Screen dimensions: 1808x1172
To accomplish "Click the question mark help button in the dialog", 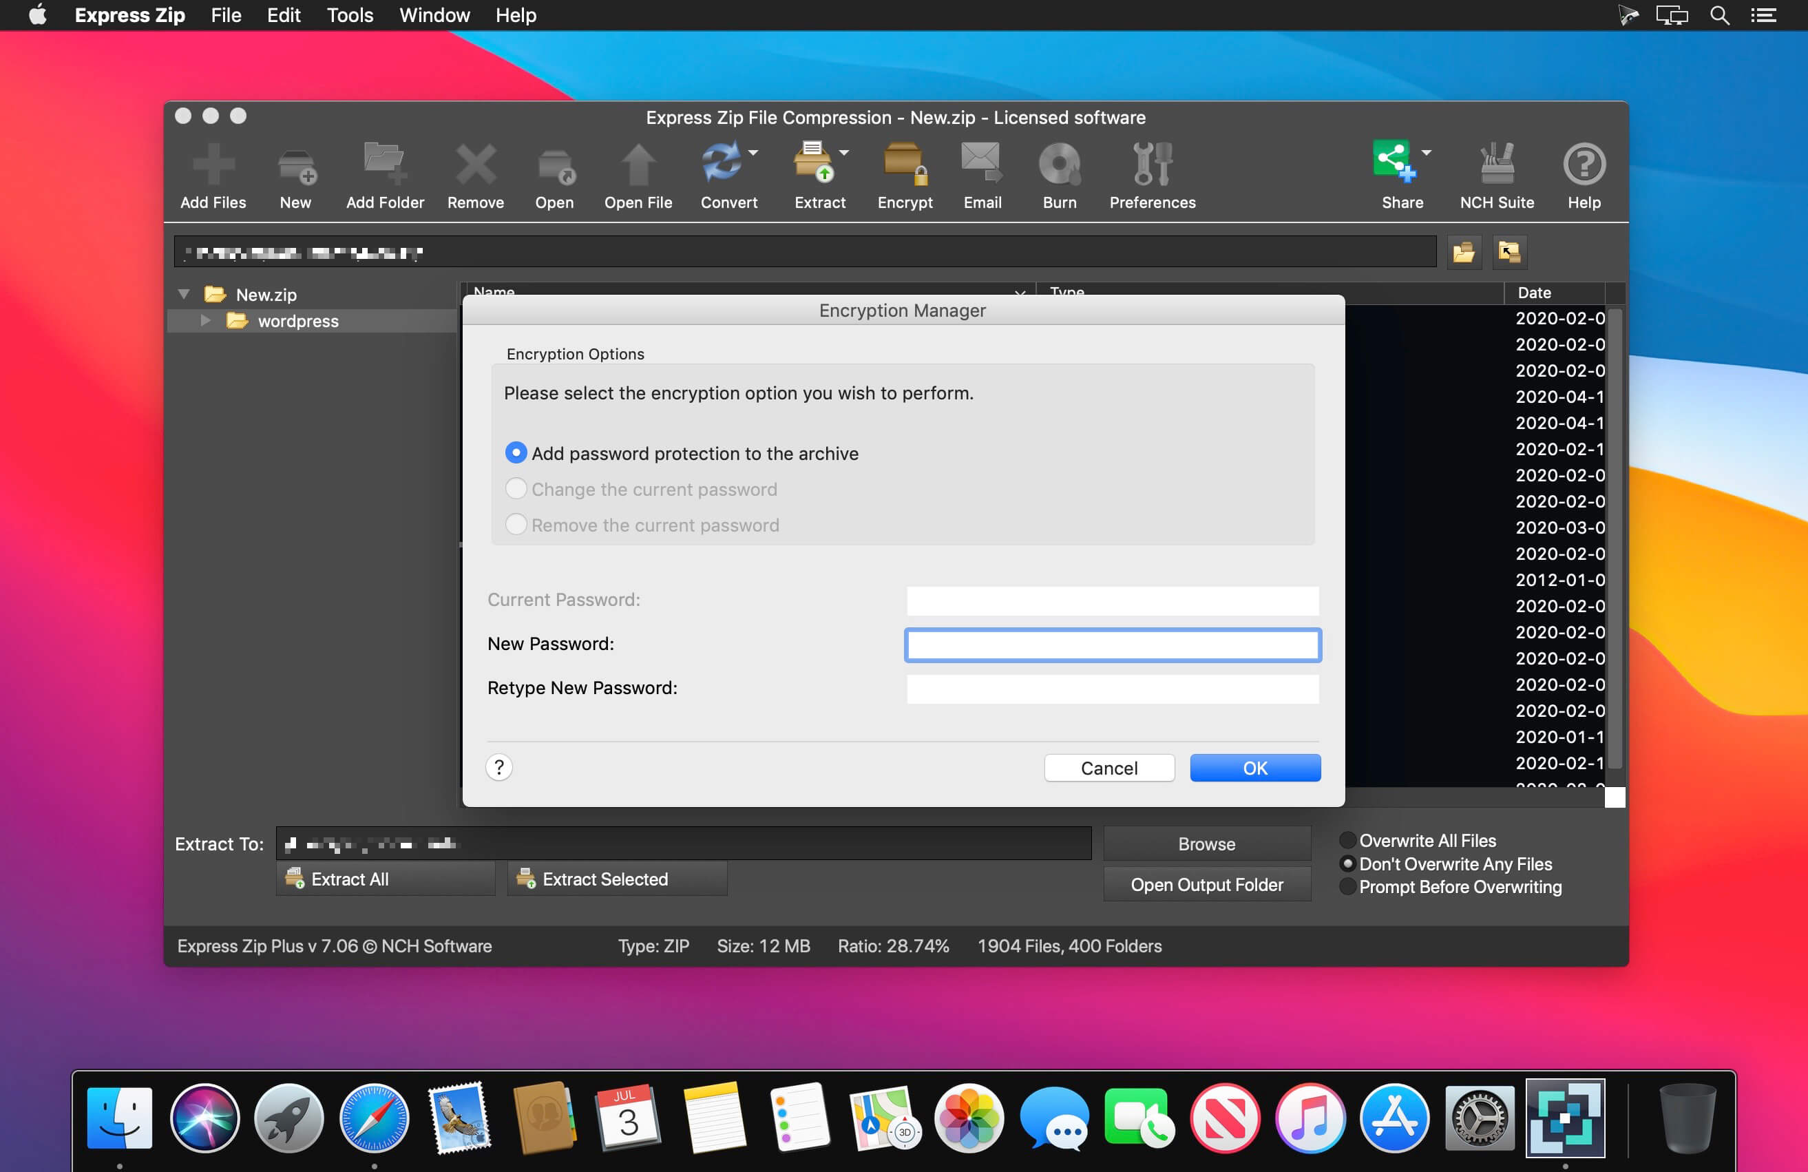I will (x=498, y=767).
